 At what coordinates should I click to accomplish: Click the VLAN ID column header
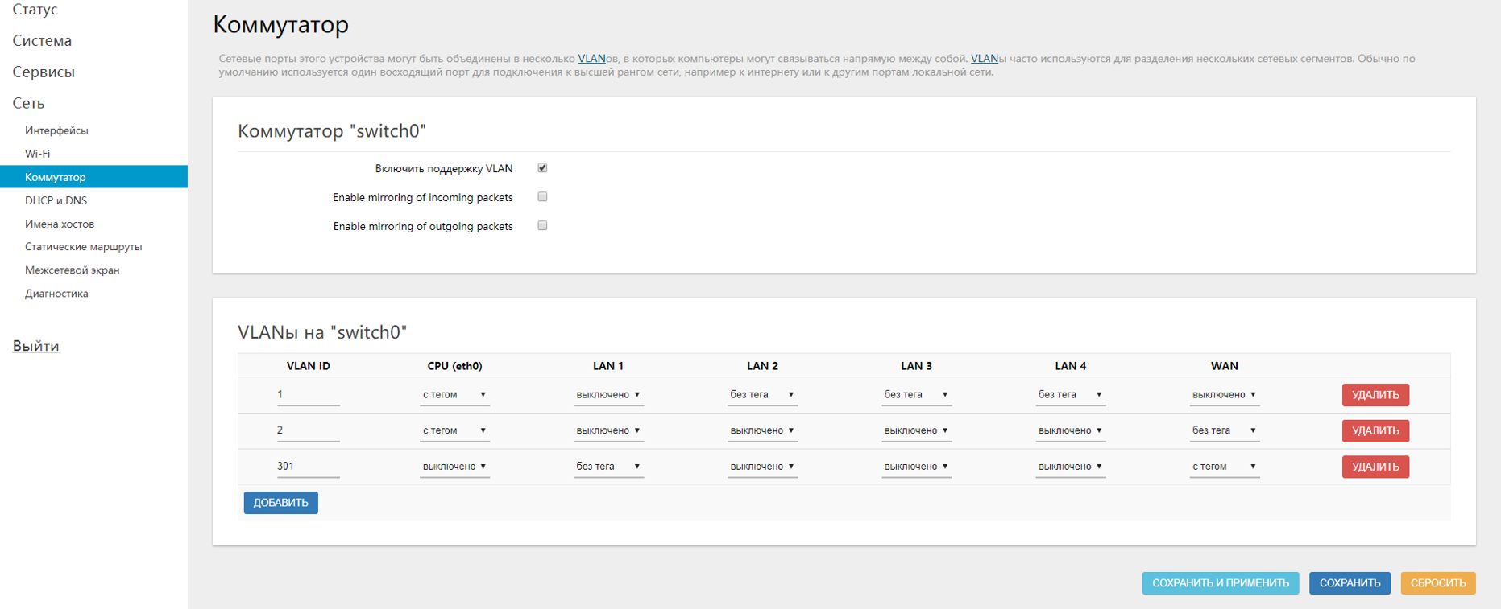tap(308, 366)
